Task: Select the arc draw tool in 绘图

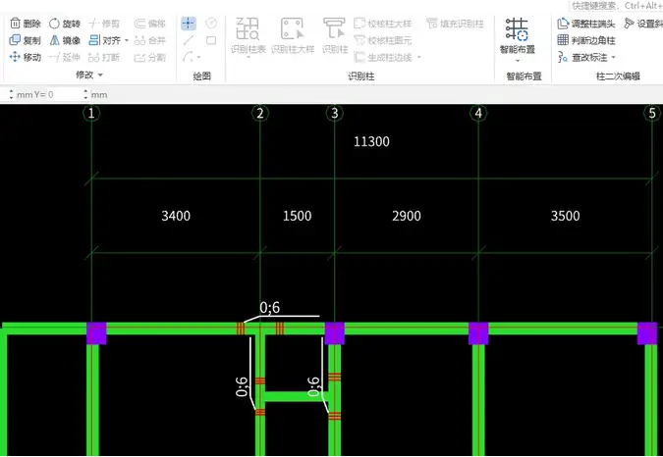Action: coord(188,57)
